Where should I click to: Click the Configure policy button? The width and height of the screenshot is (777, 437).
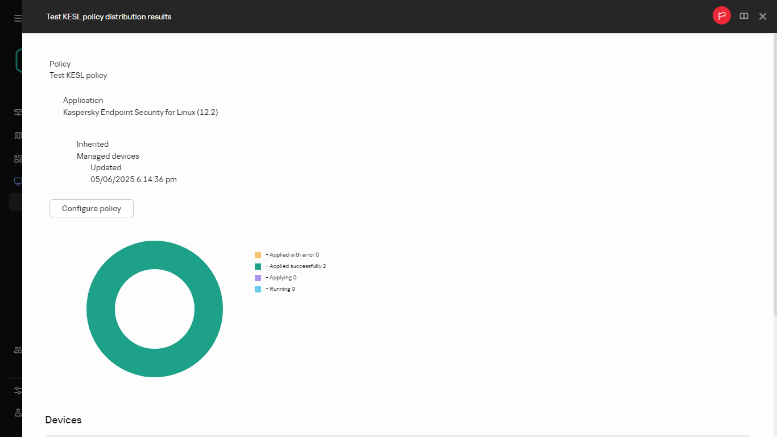[x=91, y=208]
